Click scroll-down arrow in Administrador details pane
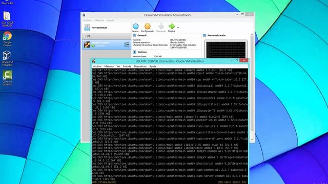The height and width of the screenshot is (184, 328). [252, 140]
